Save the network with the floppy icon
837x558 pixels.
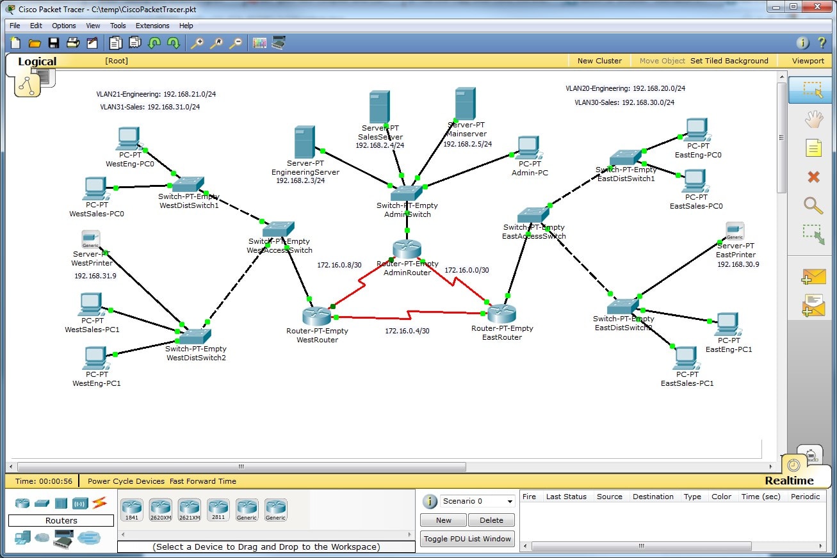tap(54, 43)
